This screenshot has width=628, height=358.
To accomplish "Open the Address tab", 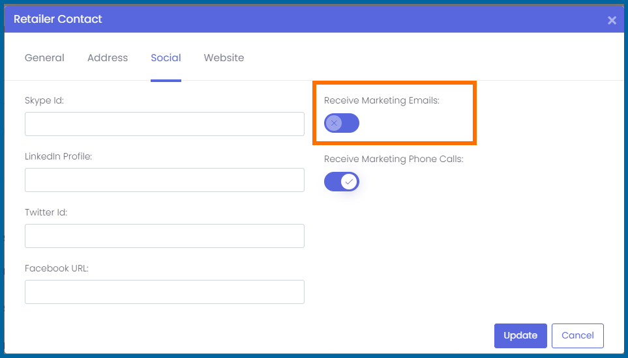I will [x=108, y=58].
